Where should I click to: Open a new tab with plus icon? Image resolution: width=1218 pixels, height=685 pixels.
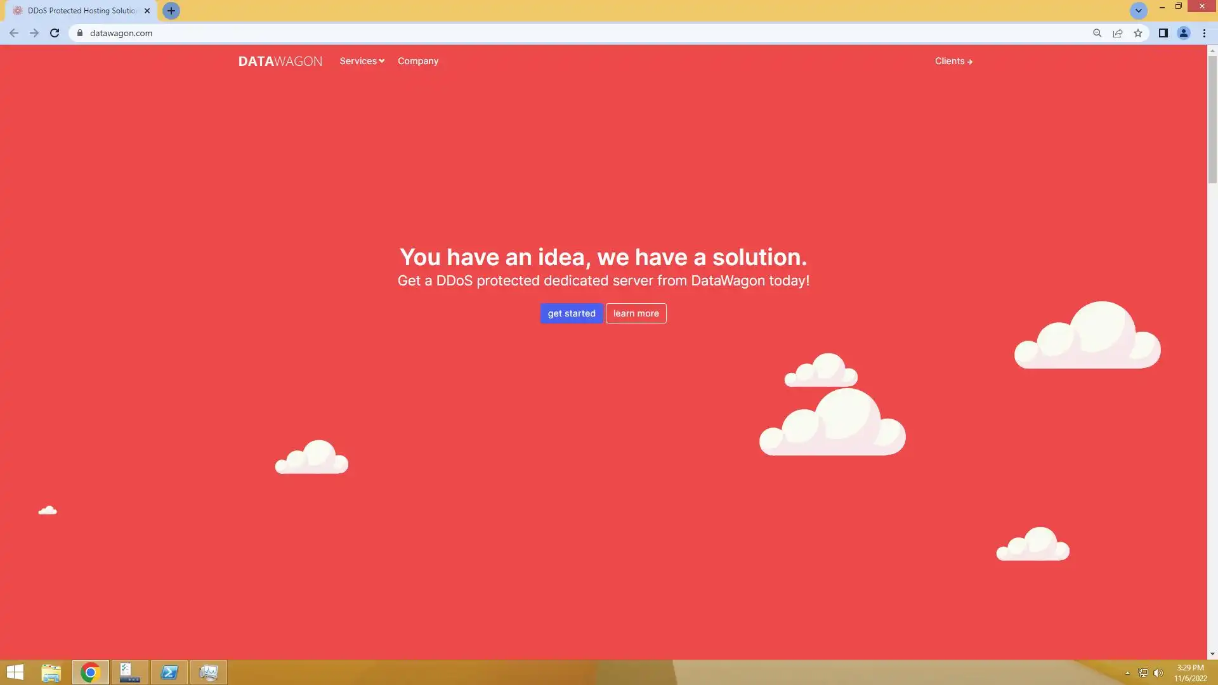point(171,11)
